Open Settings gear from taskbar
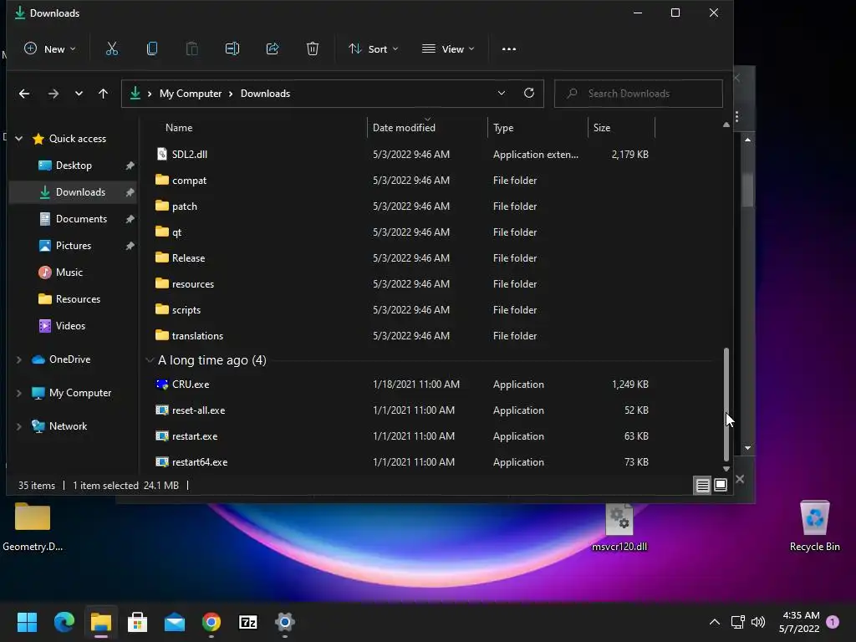This screenshot has height=642, width=856. pyautogui.click(x=284, y=622)
